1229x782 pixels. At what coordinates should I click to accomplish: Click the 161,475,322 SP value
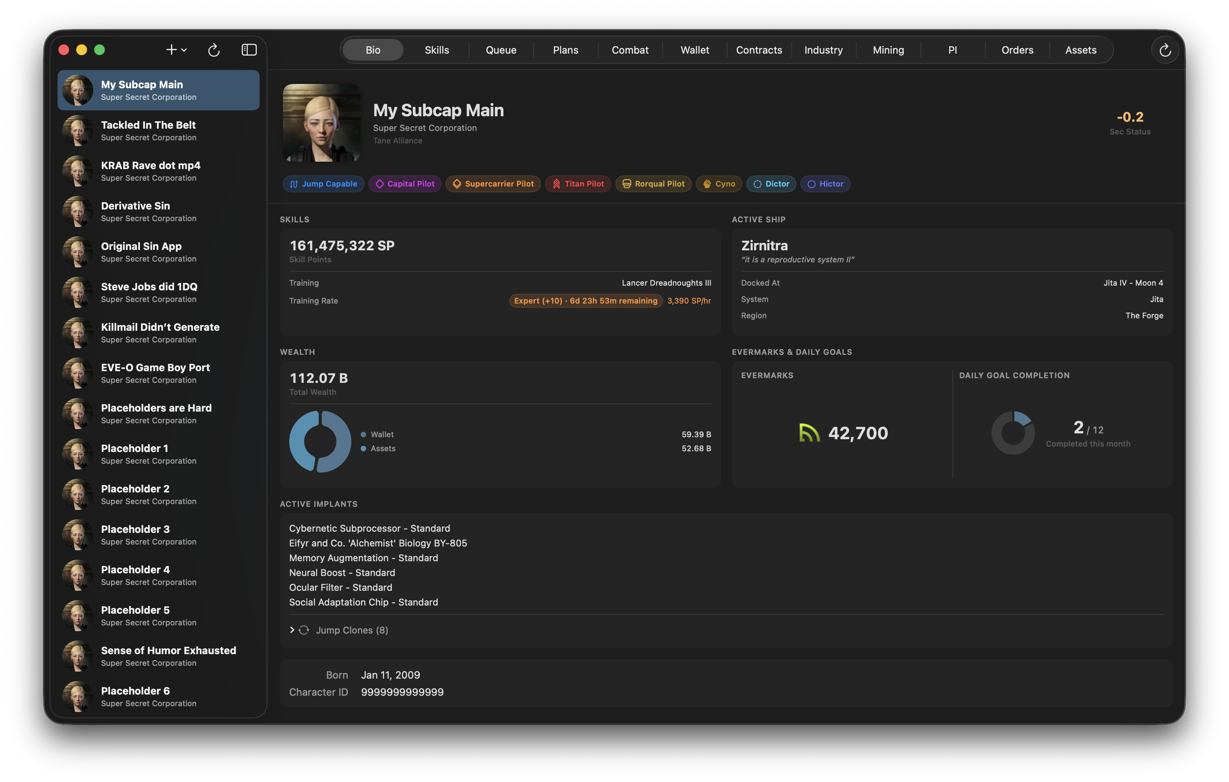coord(342,246)
